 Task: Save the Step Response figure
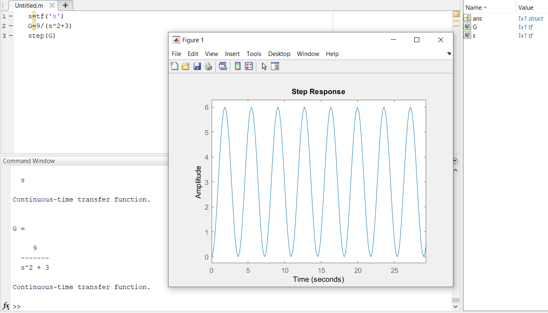click(x=197, y=66)
